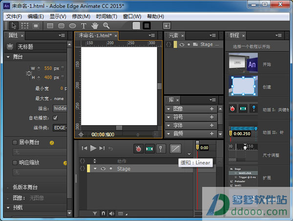Open the Timeline (时间轴) menu
293x221 pixels.
point(106,17)
